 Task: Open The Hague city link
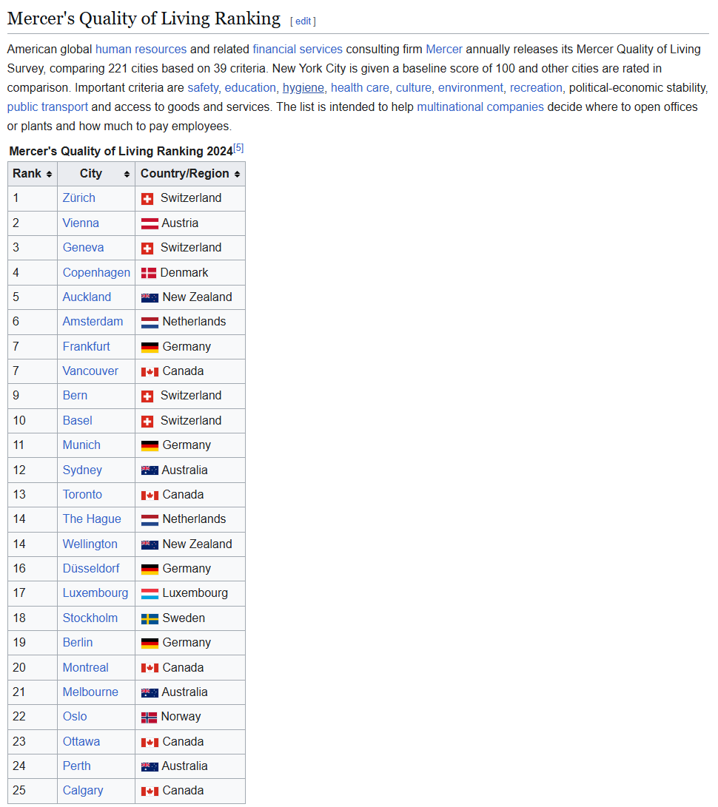click(x=92, y=519)
